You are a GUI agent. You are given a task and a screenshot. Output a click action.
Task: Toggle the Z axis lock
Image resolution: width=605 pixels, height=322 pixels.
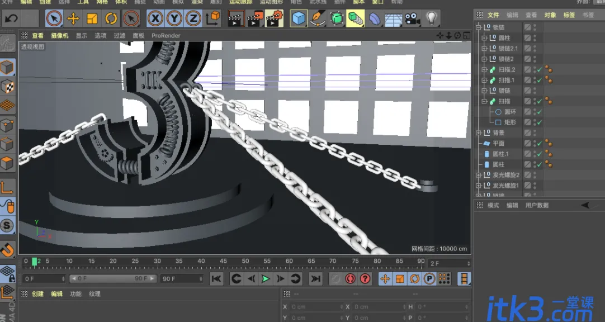coord(193,18)
